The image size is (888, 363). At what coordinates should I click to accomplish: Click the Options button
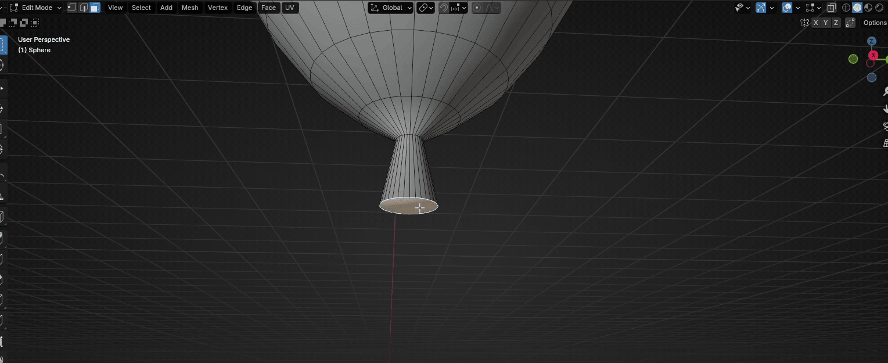[874, 23]
